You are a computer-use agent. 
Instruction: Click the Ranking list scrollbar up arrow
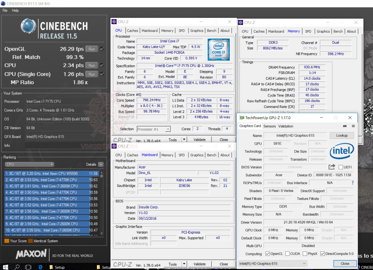tap(102, 173)
